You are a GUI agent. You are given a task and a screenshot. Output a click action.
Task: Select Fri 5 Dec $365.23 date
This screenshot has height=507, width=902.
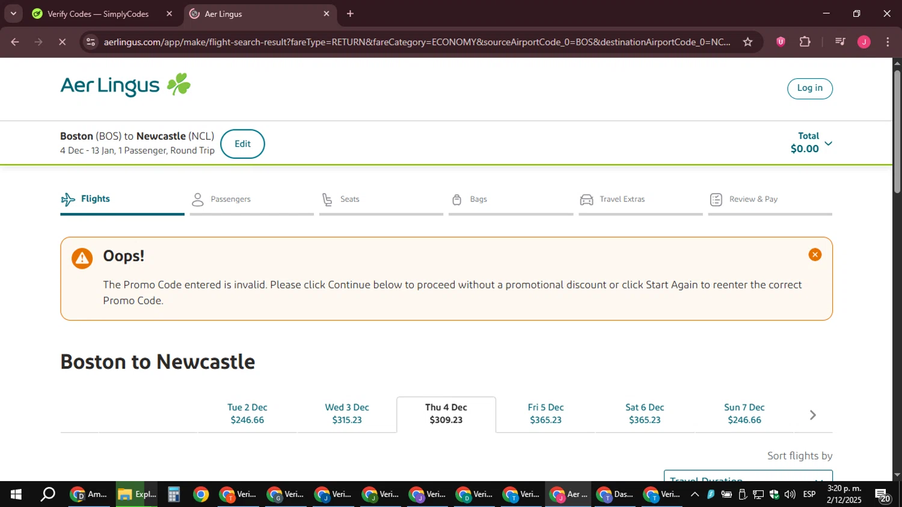pos(545,414)
